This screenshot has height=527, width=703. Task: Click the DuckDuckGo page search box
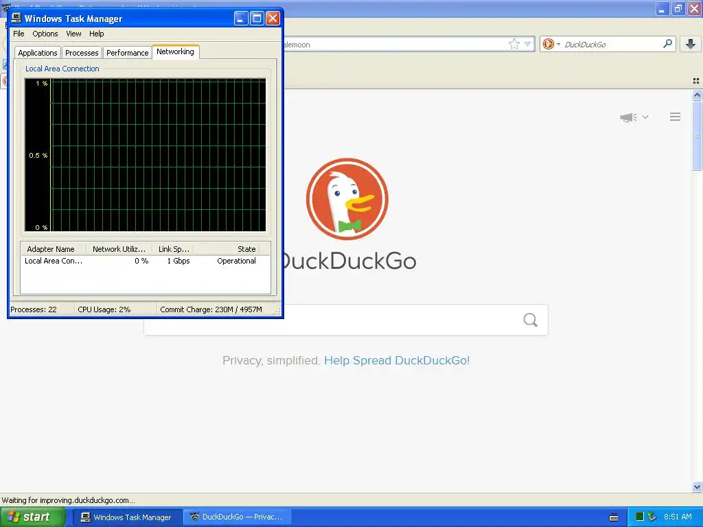(346, 320)
